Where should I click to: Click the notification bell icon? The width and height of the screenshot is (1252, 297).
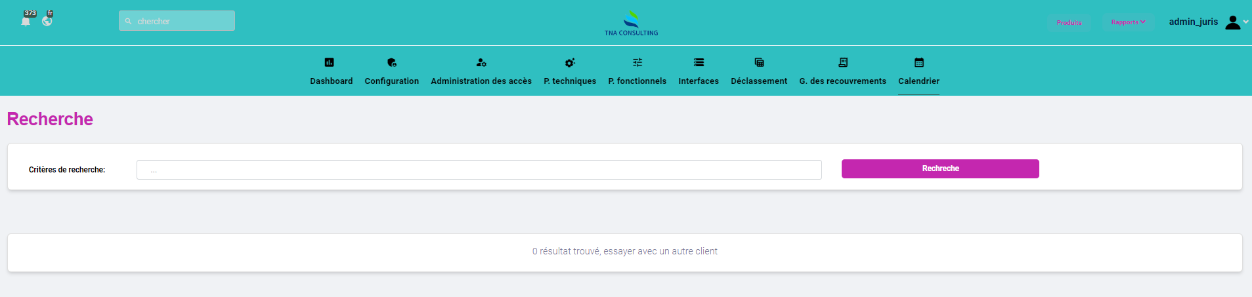tap(26, 21)
